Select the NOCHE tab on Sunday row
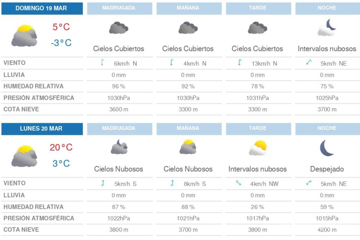Image resolution: width=360 pixels, height=240 pixels. tap(327, 8)
